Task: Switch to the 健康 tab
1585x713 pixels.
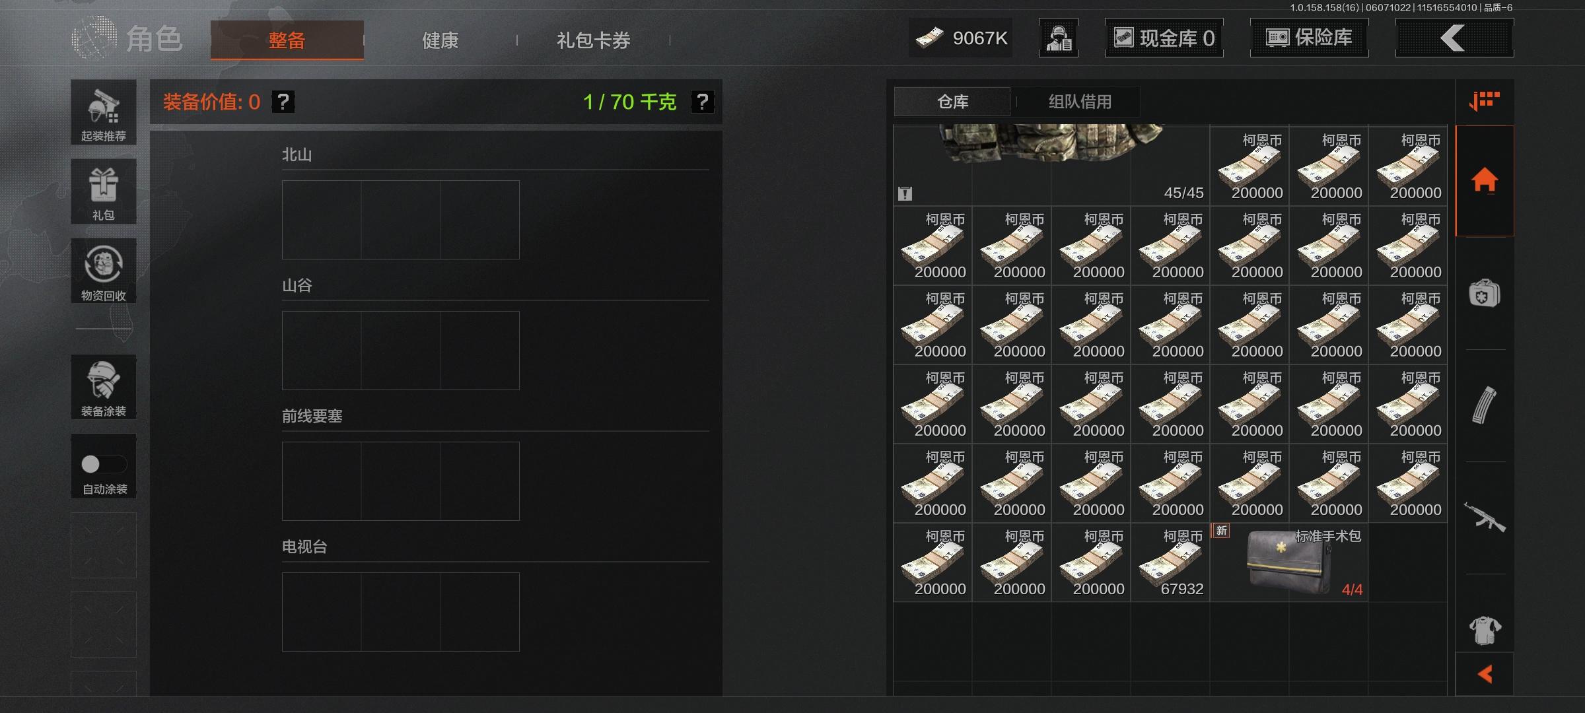Action: 440,40
